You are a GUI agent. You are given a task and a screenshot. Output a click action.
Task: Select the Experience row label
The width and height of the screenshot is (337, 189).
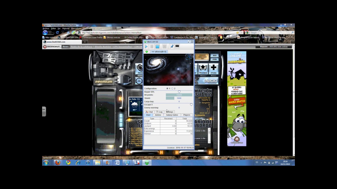coord(149,131)
